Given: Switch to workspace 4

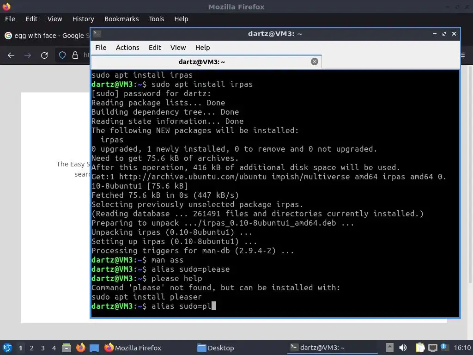Looking at the screenshot, I should pyautogui.click(x=54, y=348).
